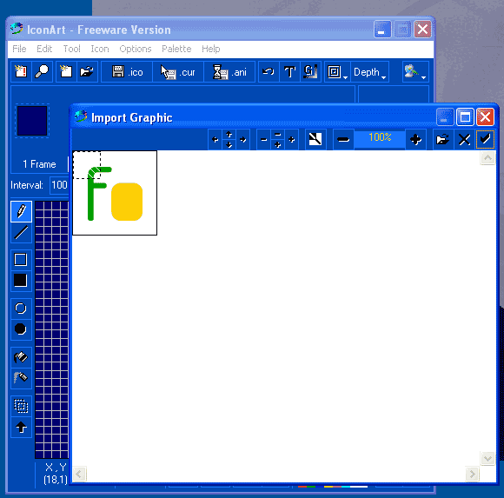Open graphic file in Import Graphic
The width and height of the screenshot is (504, 498).
(442, 140)
